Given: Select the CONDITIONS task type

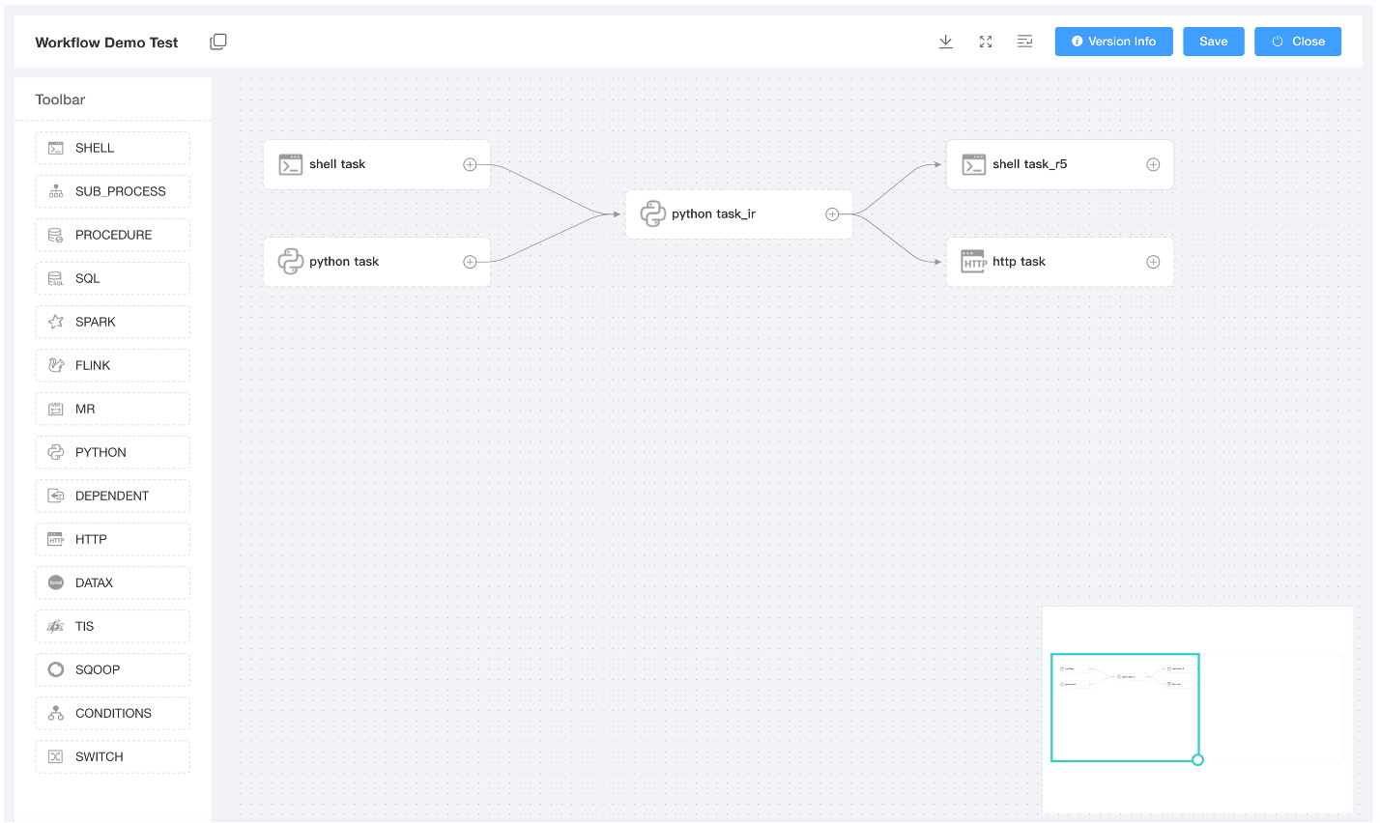Looking at the screenshot, I should (112, 712).
